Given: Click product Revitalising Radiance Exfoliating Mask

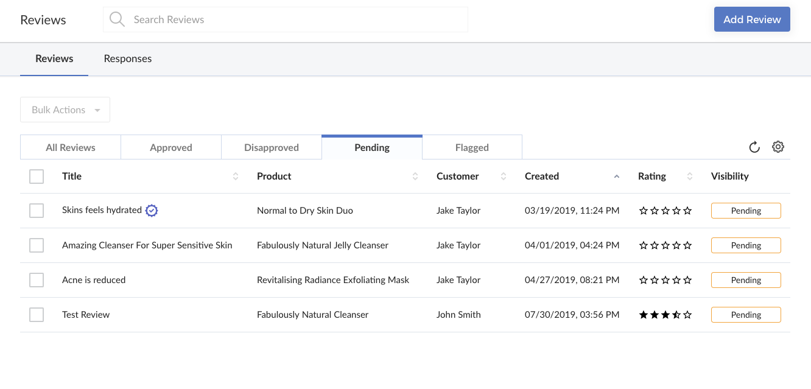Looking at the screenshot, I should pyautogui.click(x=333, y=280).
